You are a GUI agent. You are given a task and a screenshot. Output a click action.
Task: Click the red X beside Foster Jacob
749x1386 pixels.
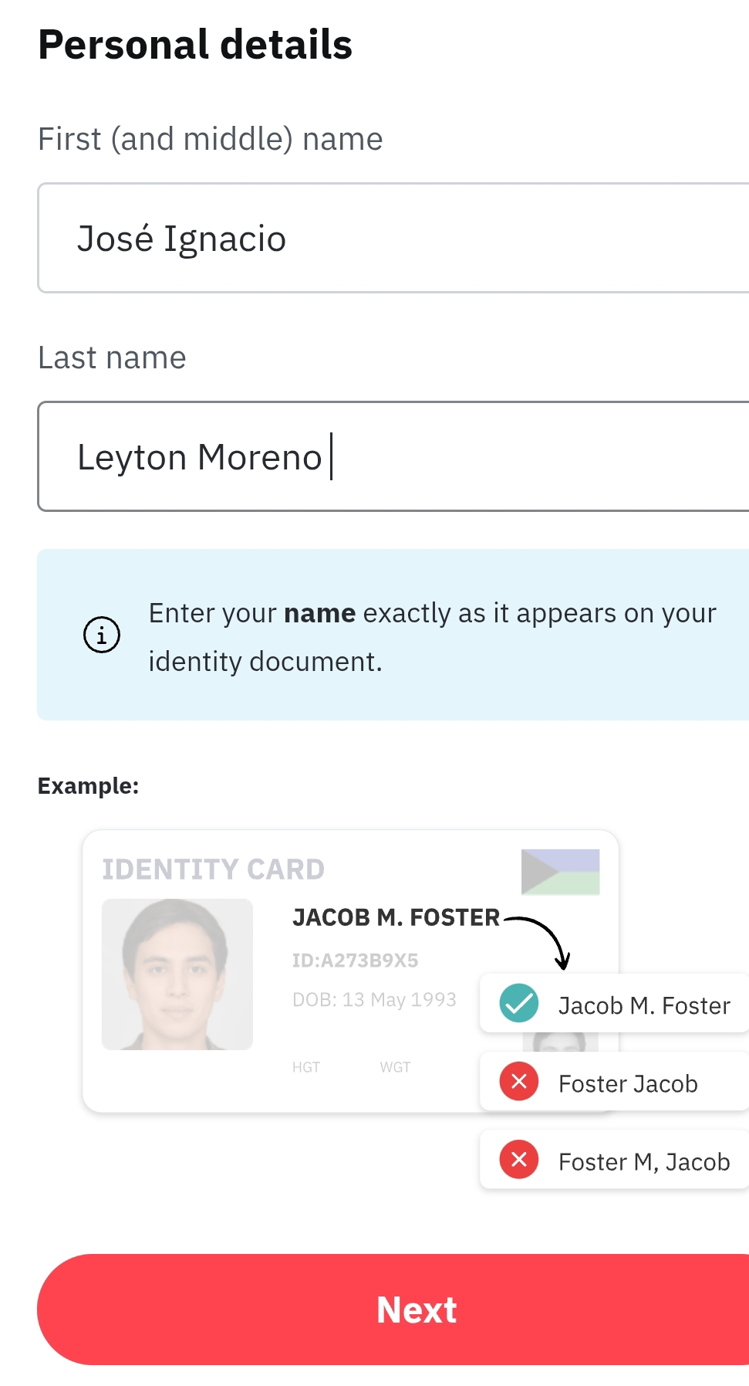pyautogui.click(x=519, y=1081)
